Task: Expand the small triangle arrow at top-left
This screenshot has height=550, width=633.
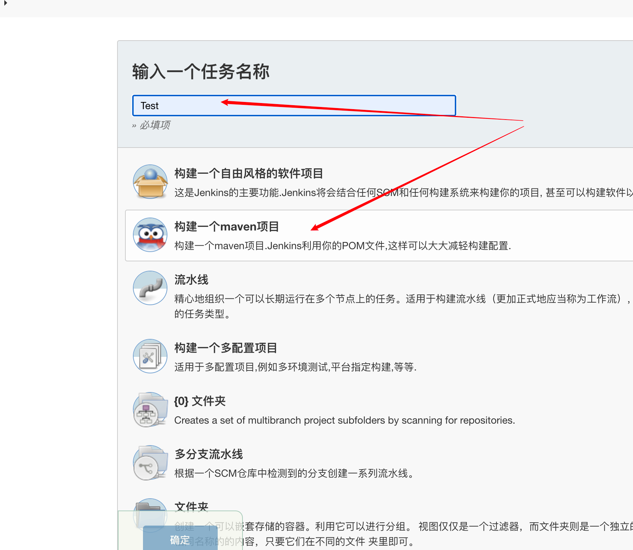Action: point(5,3)
